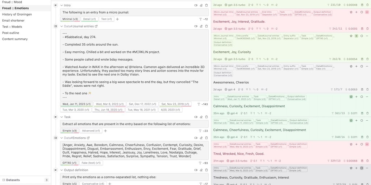Open the Post outline project
371x185 pixels.
pos(25,33)
